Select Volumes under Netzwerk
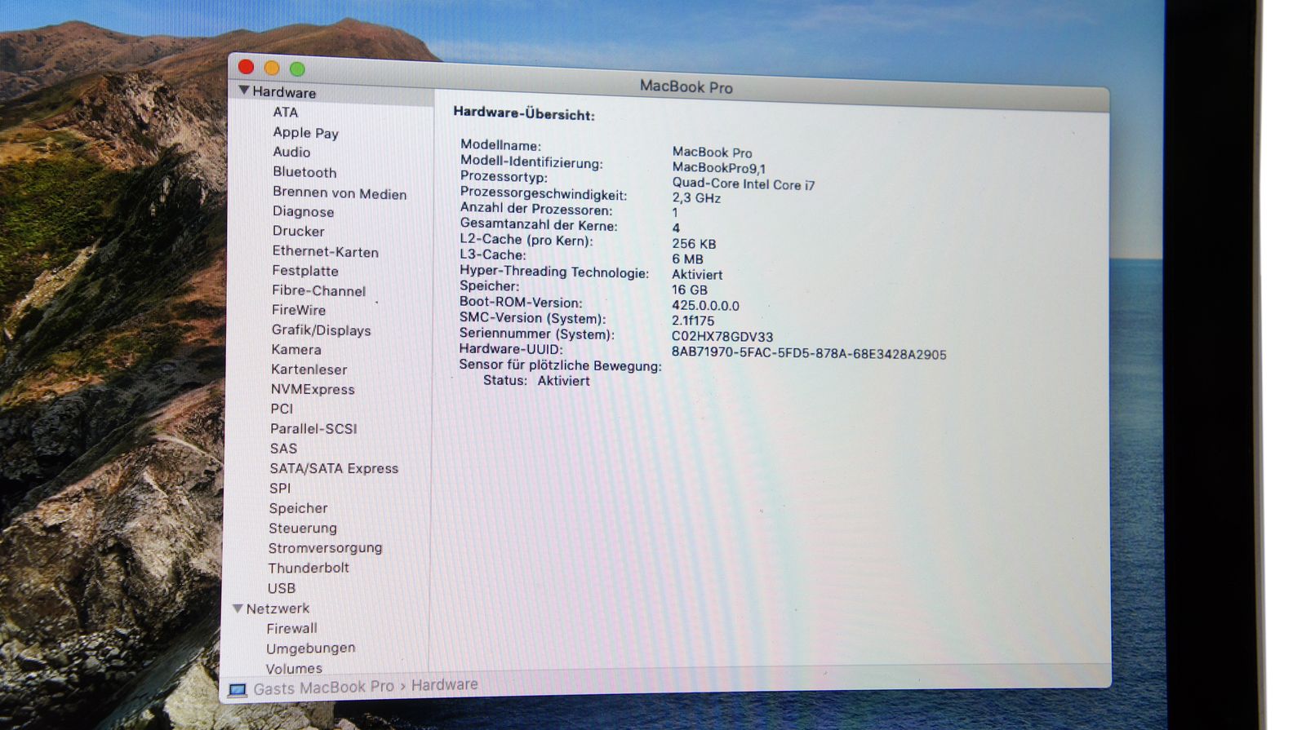 coord(294,669)
